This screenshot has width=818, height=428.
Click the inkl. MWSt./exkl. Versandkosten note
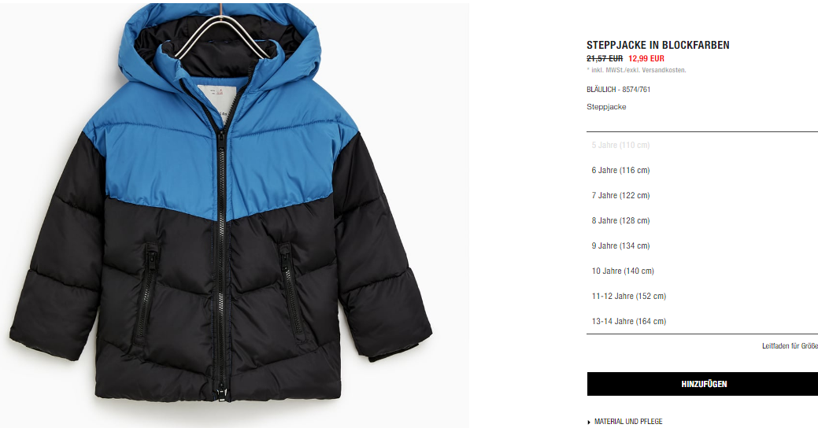[636, 70]
